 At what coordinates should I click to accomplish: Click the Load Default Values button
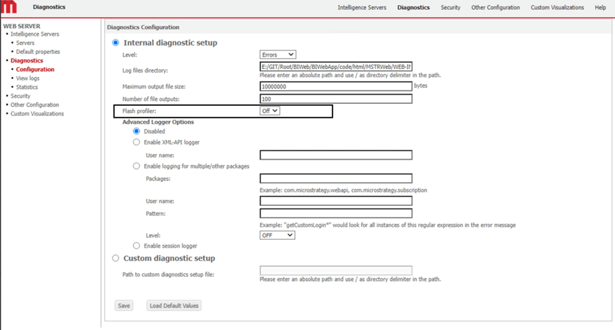[x=174, y=306]
